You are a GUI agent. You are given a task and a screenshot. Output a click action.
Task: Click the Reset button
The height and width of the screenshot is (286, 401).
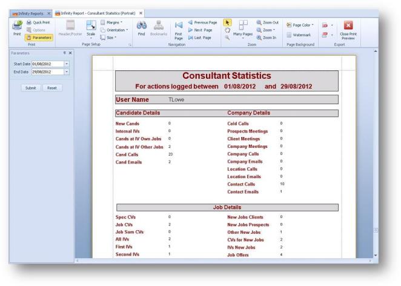53,87
